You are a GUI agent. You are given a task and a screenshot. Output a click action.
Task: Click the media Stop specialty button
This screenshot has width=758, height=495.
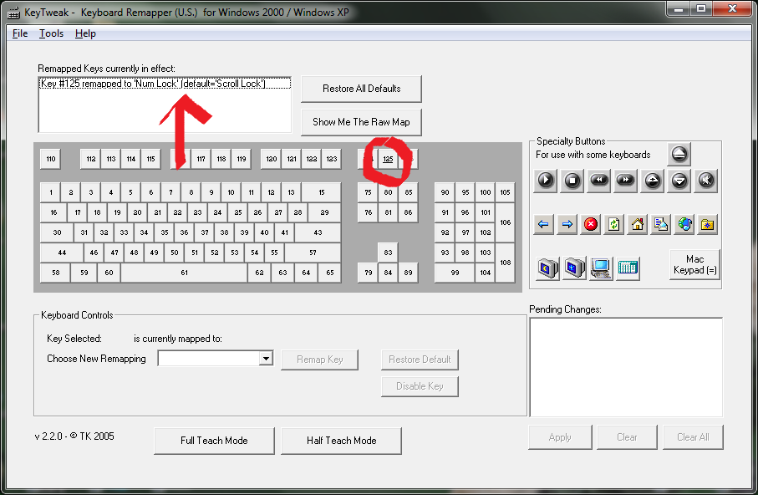(x=572, y=179)
